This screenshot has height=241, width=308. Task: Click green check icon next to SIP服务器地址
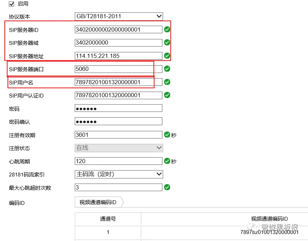pyautogui.click(x=167, y=55)
